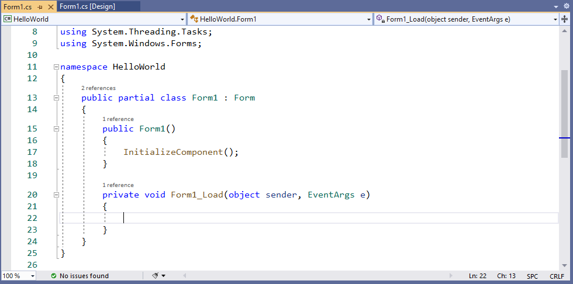573x284 pixels.
Task: Collapse the Form1 class block
Action: pyautogui.click(x=56, y=98)
